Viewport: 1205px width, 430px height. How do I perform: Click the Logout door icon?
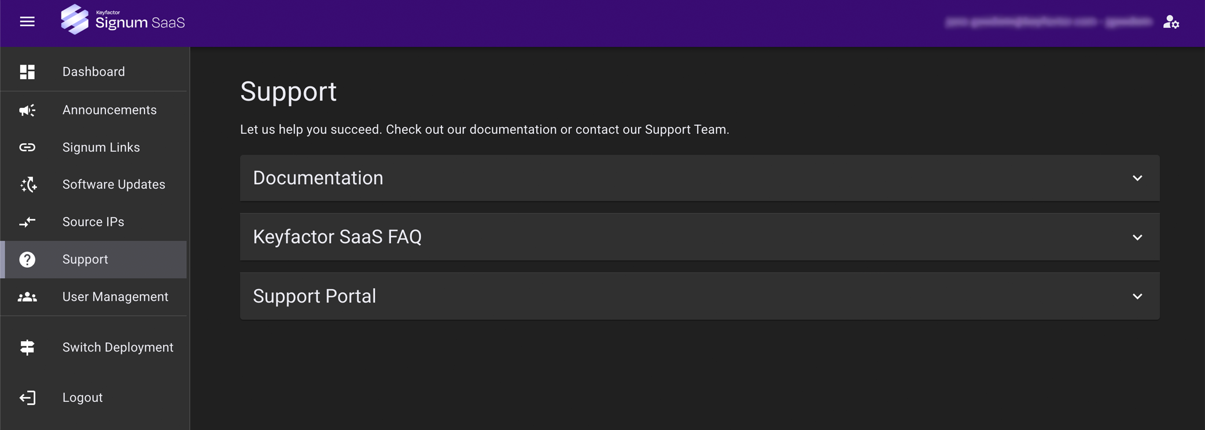tap(27, 398)
